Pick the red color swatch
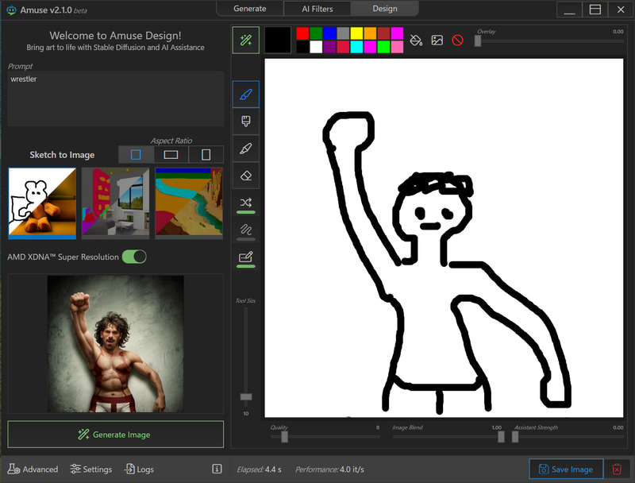 pyautogui.click(x=302, y=33)
